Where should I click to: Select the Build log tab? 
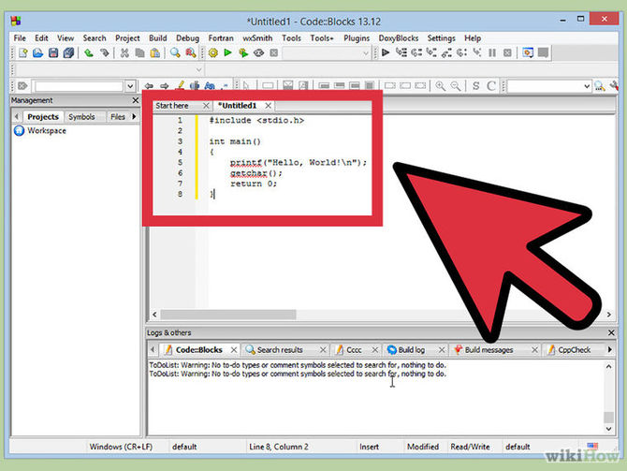pos(411,350)
